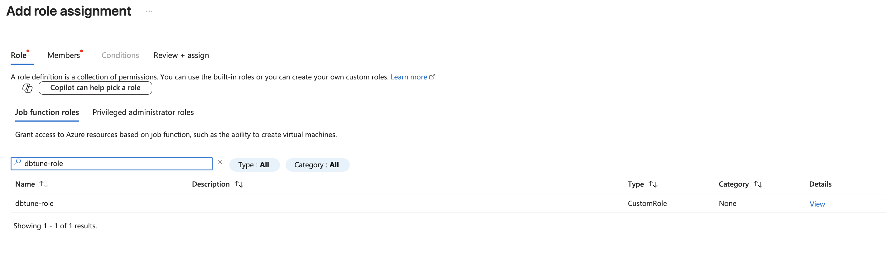The image size is (886, 276).
Task: Open the external link icon after Learn more
Action: point(432,77)
